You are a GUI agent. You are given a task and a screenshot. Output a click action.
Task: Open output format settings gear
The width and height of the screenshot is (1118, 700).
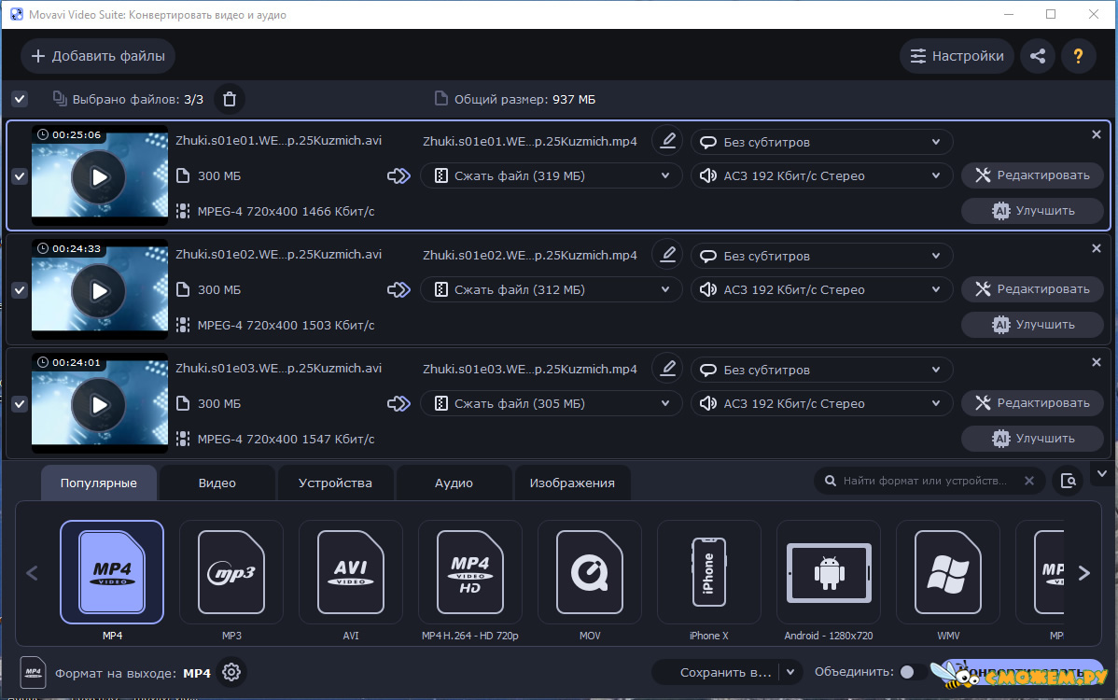(231, 672)
